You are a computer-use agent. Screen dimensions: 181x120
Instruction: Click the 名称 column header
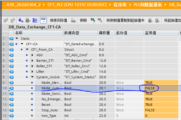coord(39,33)
